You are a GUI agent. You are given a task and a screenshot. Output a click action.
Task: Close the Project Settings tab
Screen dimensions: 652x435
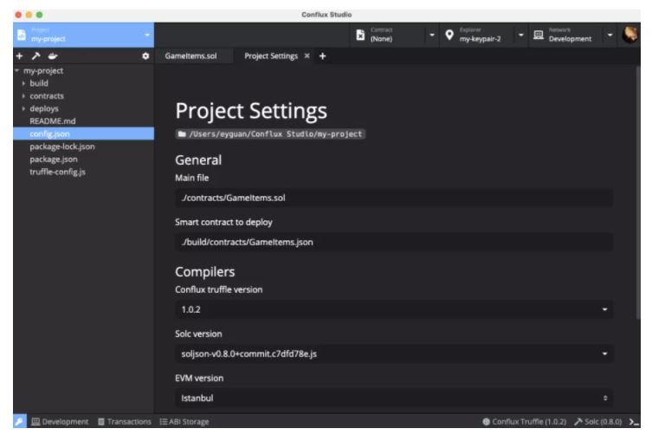(307, 55)
